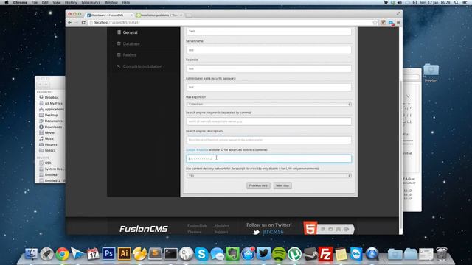Open Messages chat bubbles in dock
Viewport: 472px width, 265px height.
pyautogui.click(x=217, y=254)
